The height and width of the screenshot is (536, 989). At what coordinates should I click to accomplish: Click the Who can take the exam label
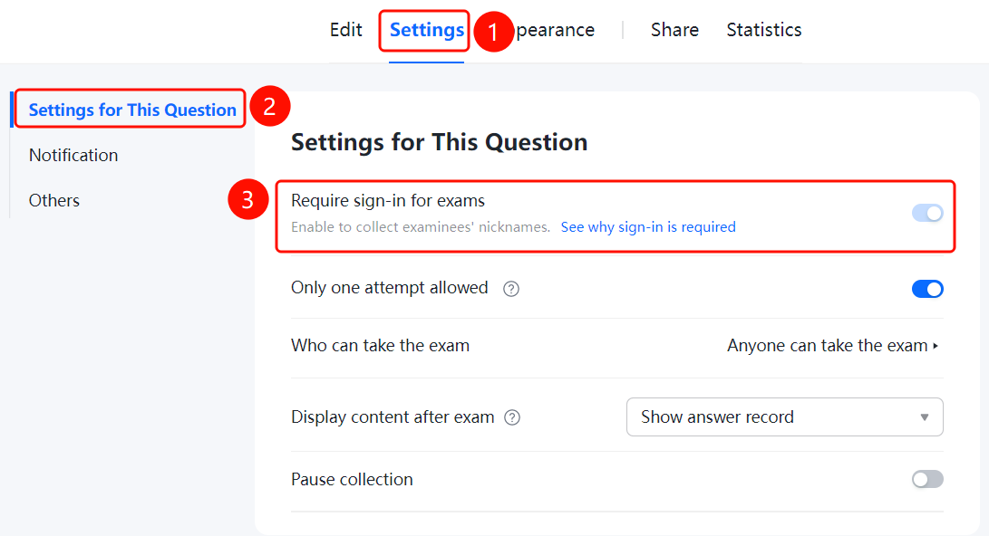(x=381, y=346)
